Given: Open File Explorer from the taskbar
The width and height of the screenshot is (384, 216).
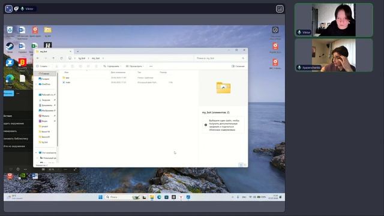Looking at the screenshot, I should point(152,197).
